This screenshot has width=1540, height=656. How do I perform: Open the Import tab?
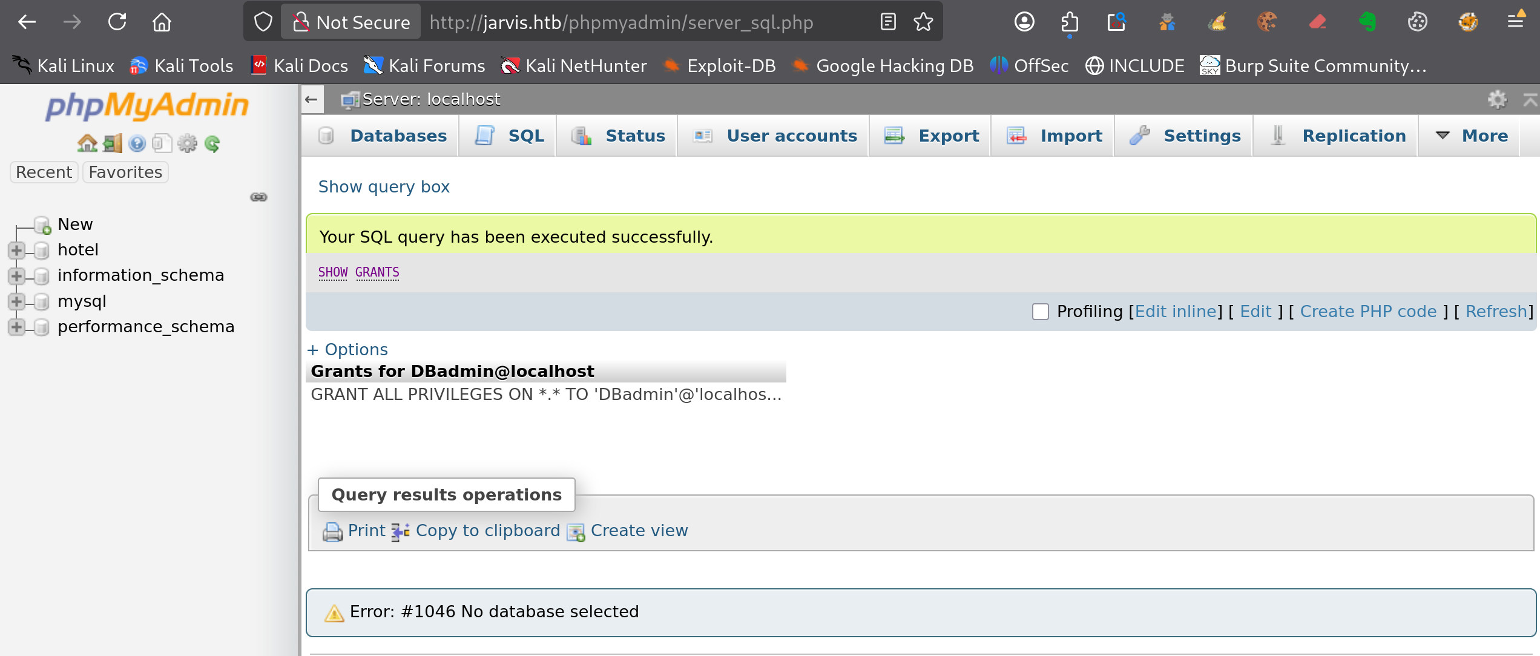click(1053, 136)
